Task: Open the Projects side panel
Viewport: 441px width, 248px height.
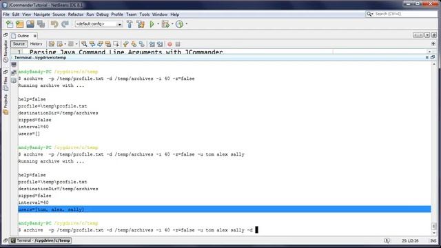Action: pos(6,104)
